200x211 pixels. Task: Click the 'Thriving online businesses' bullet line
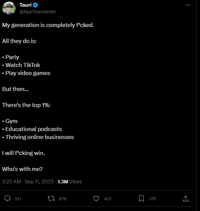coord(38,137)
